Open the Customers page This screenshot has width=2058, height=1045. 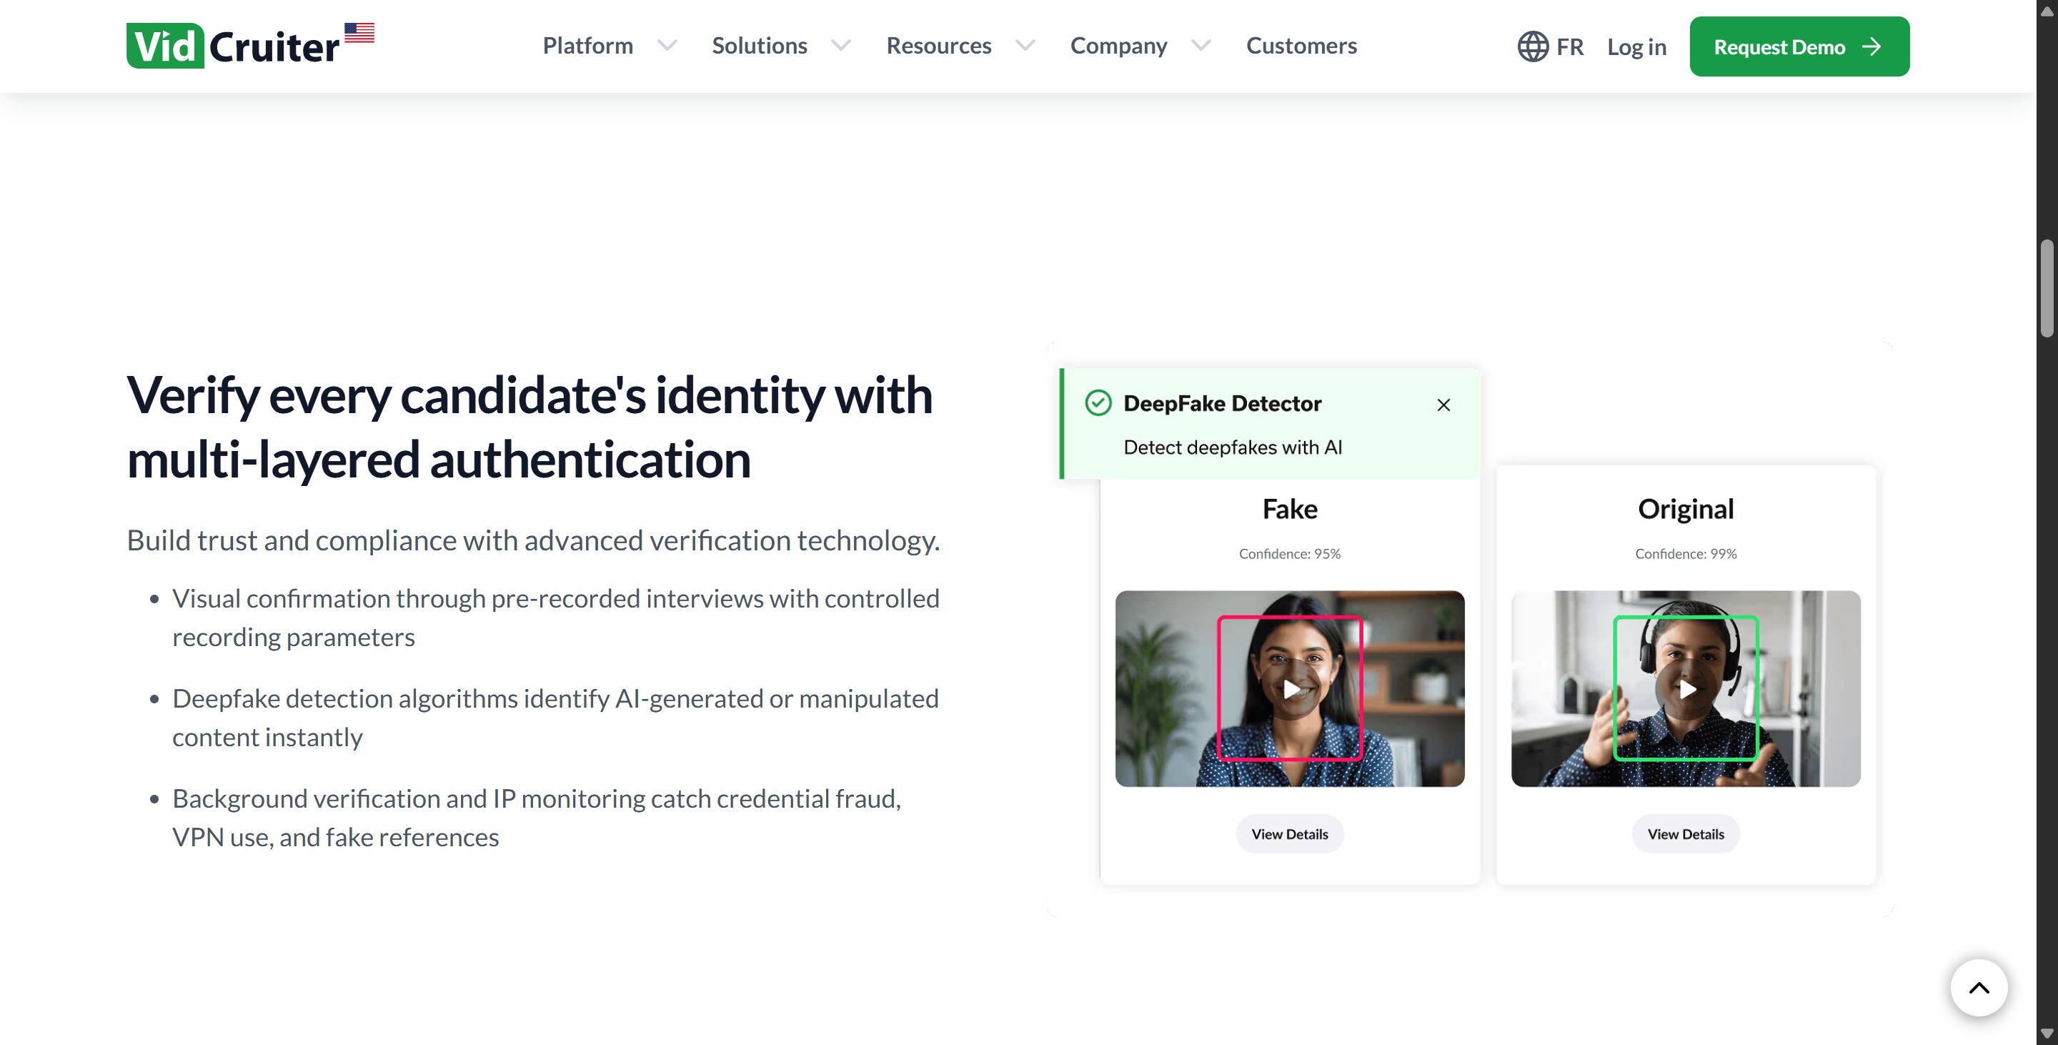(1301, 46)
